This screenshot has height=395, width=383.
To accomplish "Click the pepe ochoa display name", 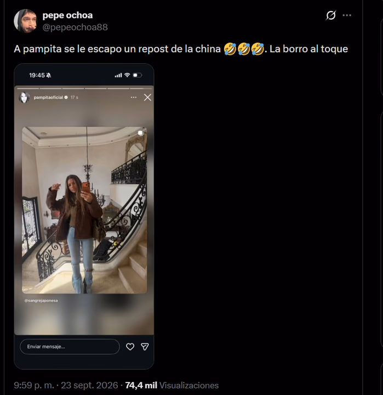I will (x=67, y=15).
